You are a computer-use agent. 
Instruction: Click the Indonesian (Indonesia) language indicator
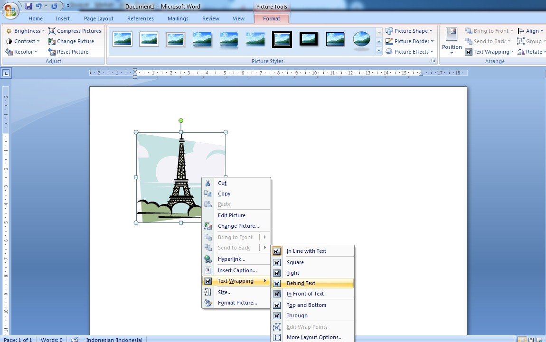tap(114, 340)
